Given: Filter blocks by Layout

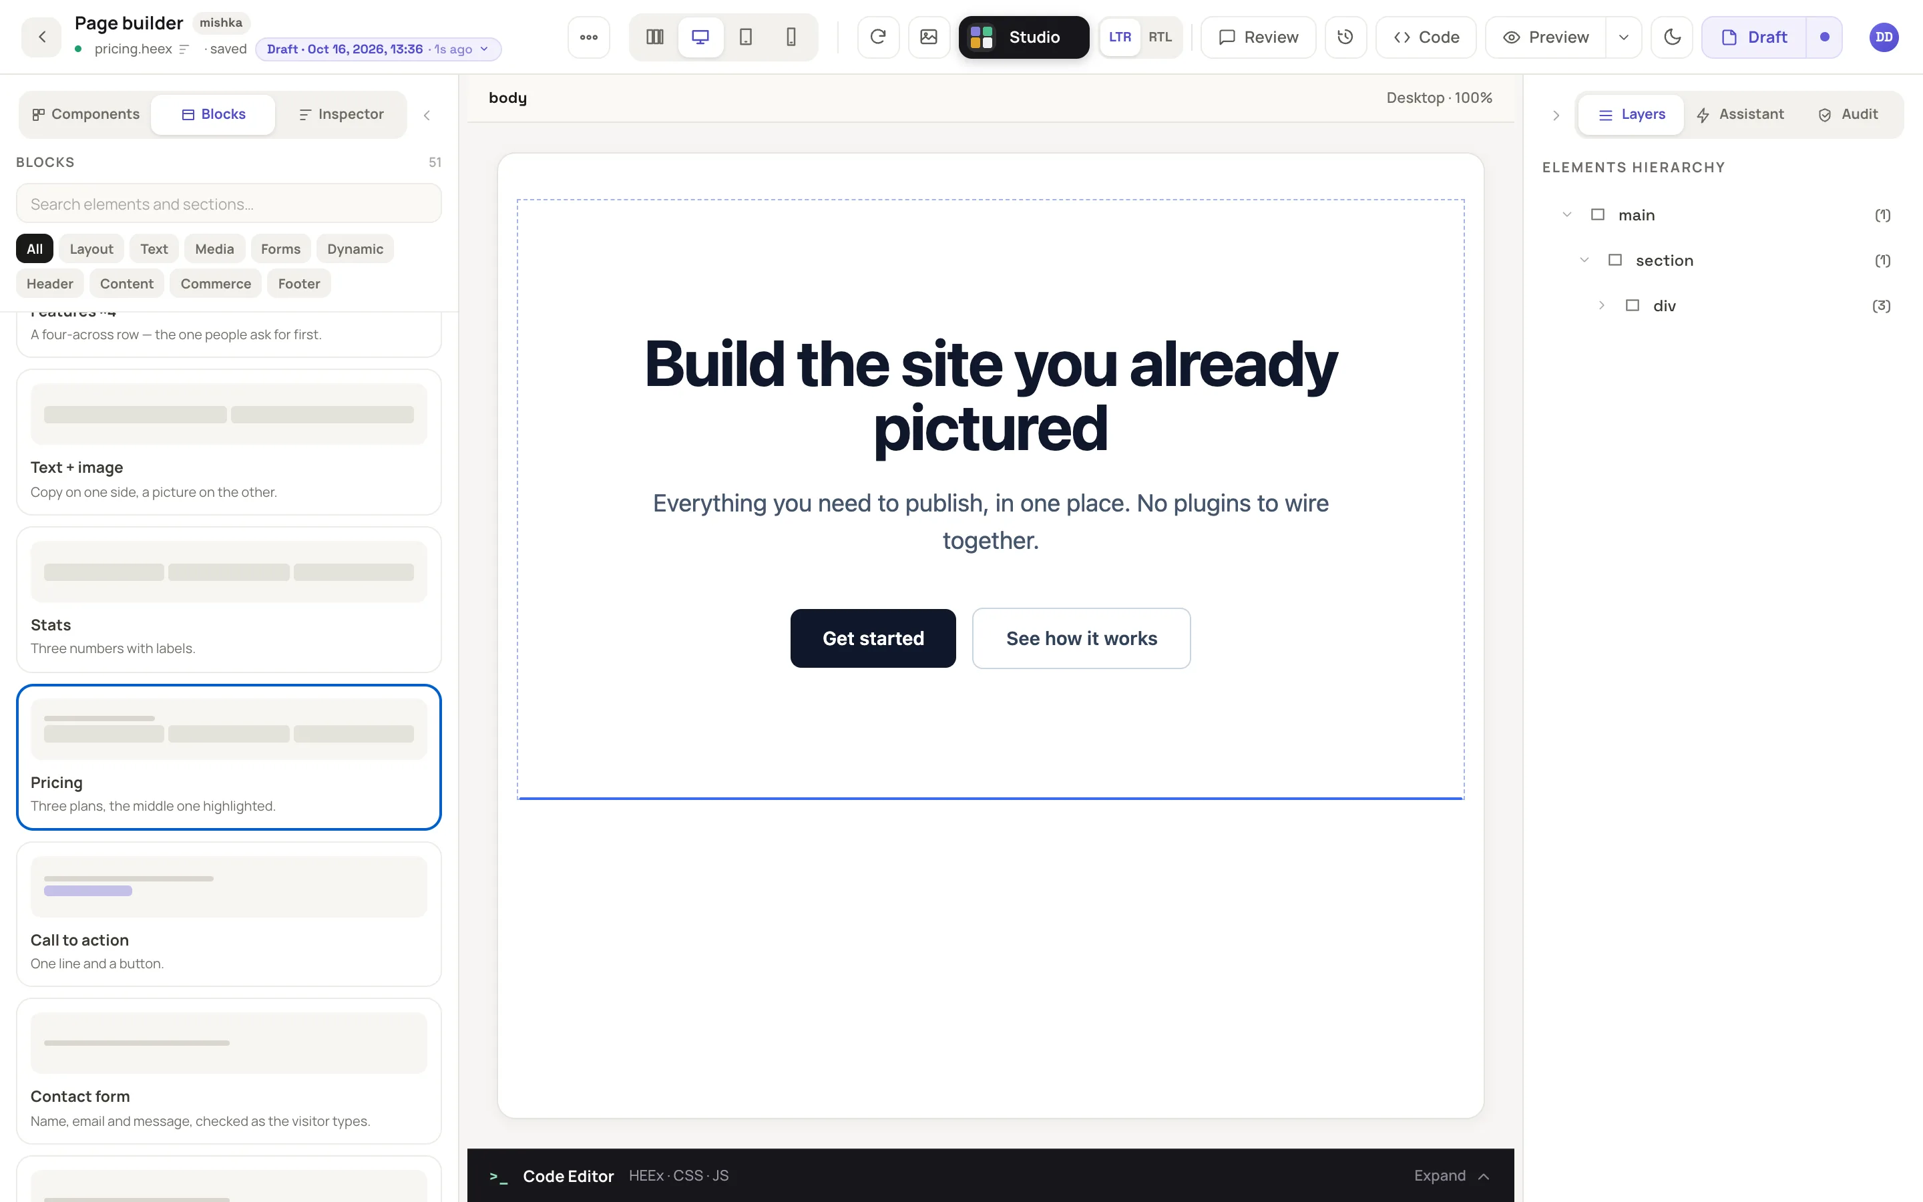Looking at the screenshot, I should pos(91,249).
